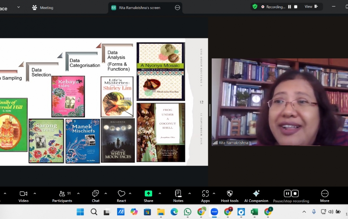Launch Copilot from the taskbar
The height and width of the screenshot is (219, 348).
pyautogui.click(x=134, y=212)
